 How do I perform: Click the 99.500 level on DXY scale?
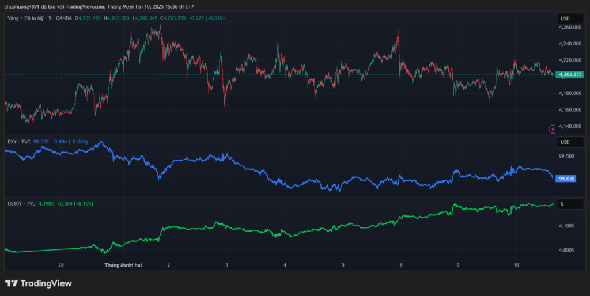point(566,155)
